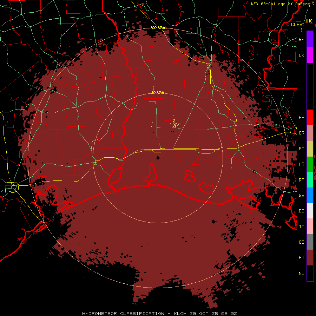Click the 'KLCH' radar site identifier
Screen dimensions: 316x316
pos(180,314)
